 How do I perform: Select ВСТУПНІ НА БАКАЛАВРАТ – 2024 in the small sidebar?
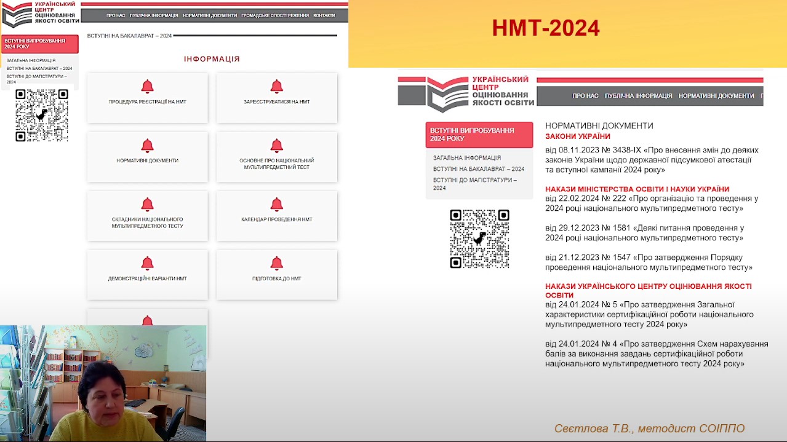39,68
